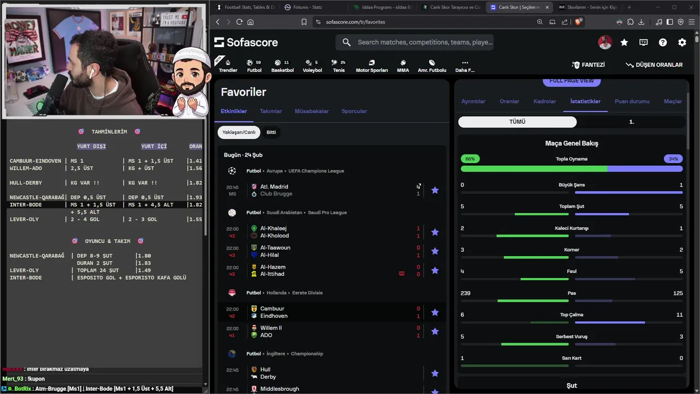The image size is (700, 394).
Task: Toggle favorite star for Hull match
Action: (x=435, y=373)
